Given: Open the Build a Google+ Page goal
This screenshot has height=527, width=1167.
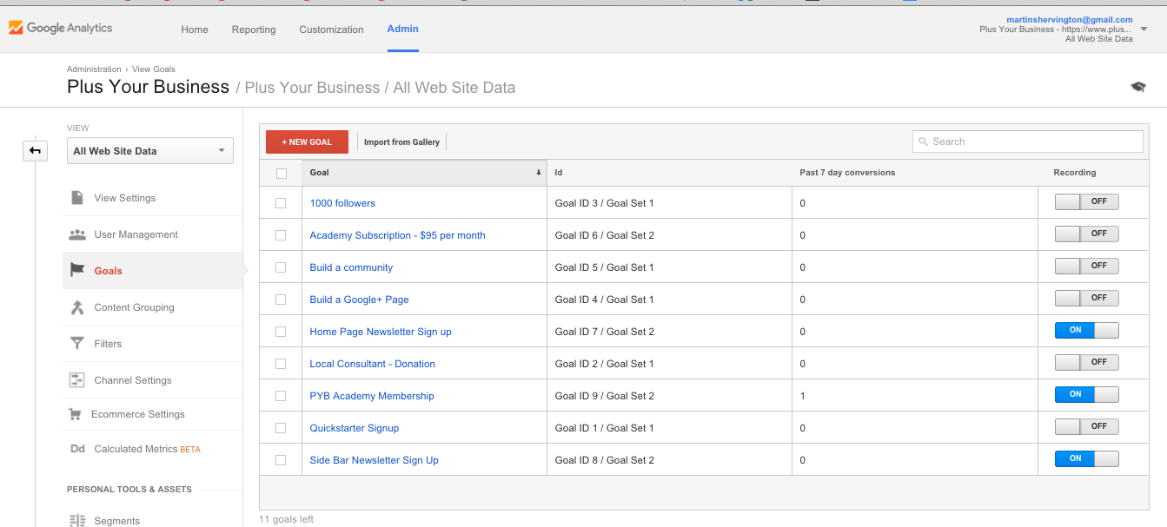Looking at the screenshot, I should (x=359, y=300).
